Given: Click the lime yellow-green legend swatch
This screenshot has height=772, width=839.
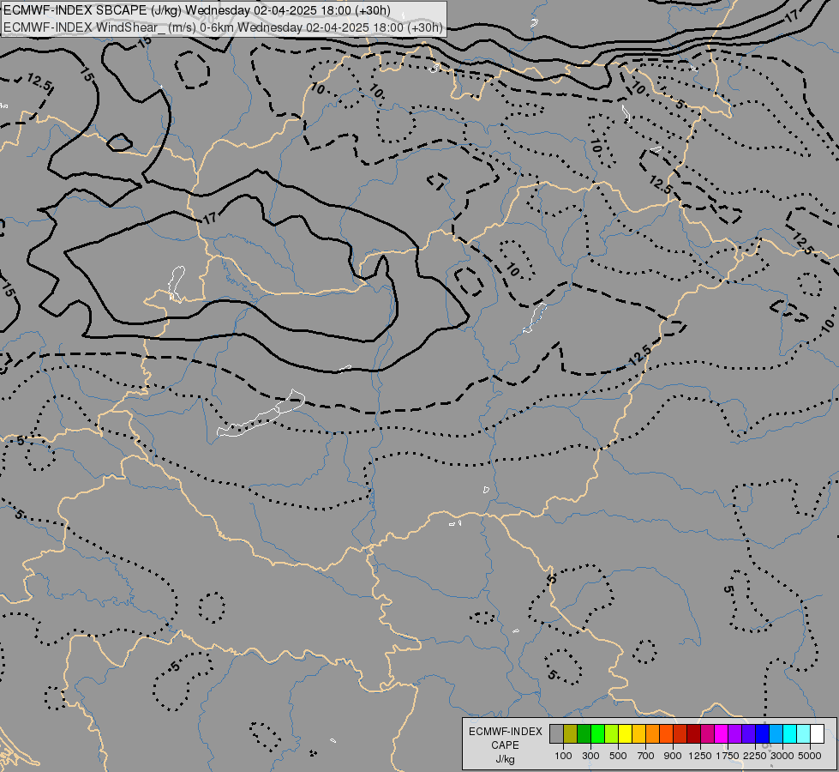Looking at the screenshot, I should (x=612, y=733).
